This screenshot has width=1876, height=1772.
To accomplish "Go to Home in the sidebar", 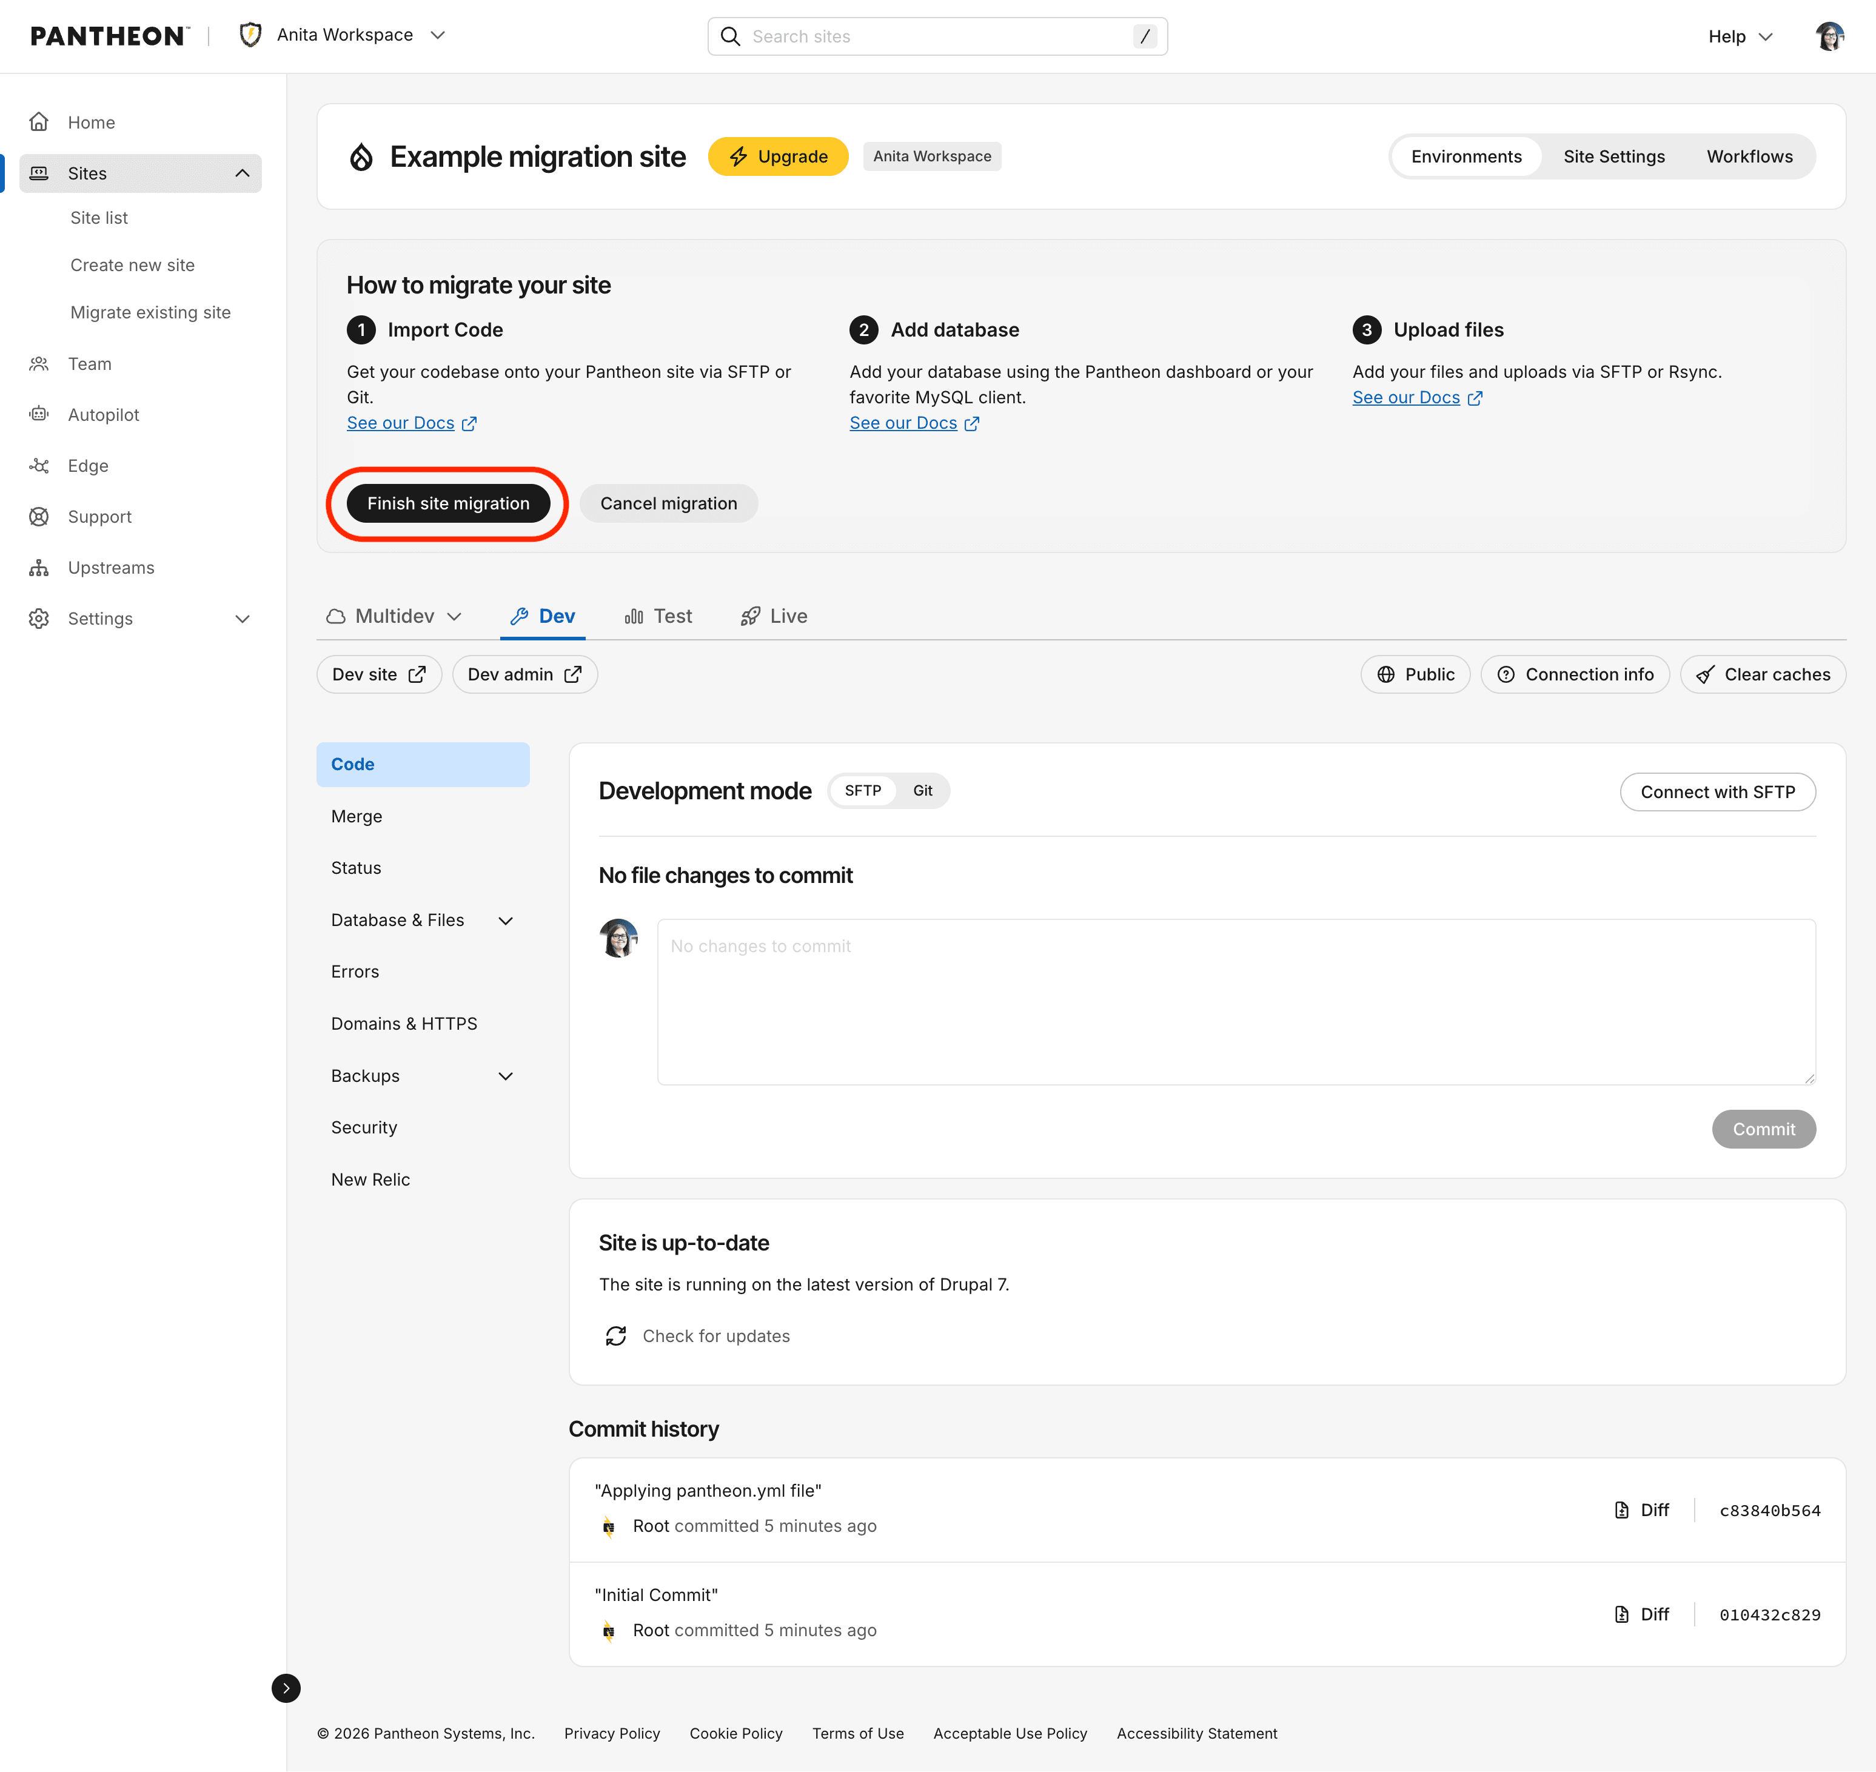I will [92, 122].
